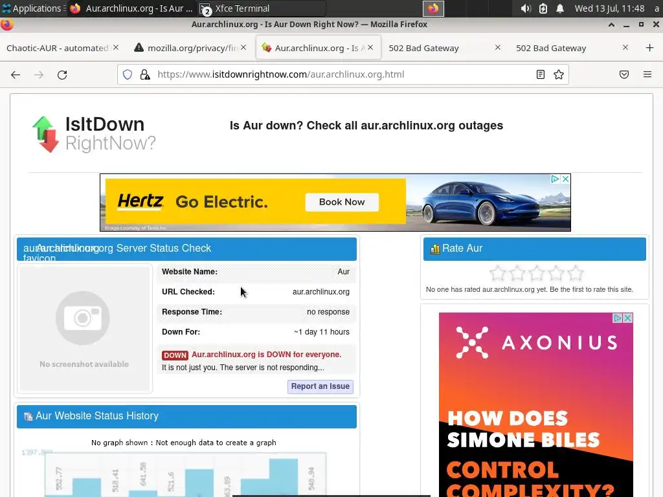Open a new tab with plus button
Viewport: 663px width, 497px height.
(x=650, y=48)
